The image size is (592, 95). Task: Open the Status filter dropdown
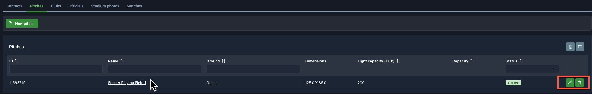(532, 69)
